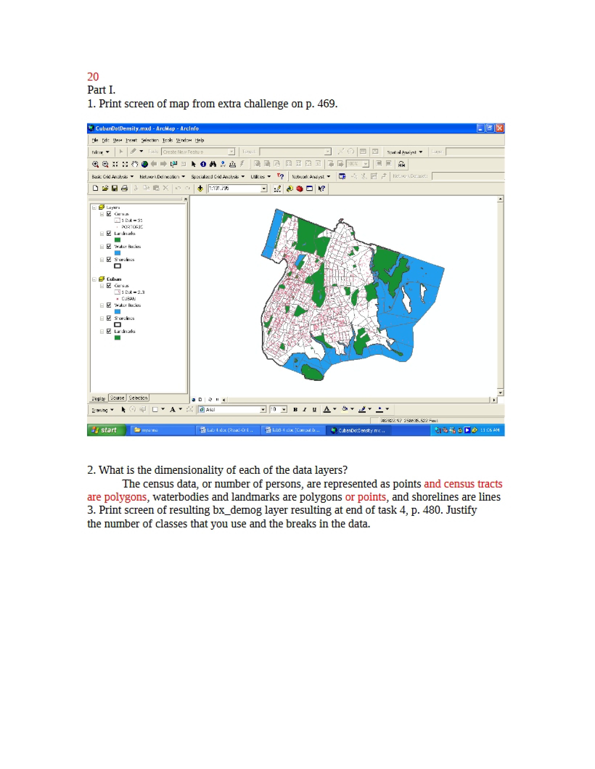Uncheck Census layer under Cuban frame

point(108,286)
